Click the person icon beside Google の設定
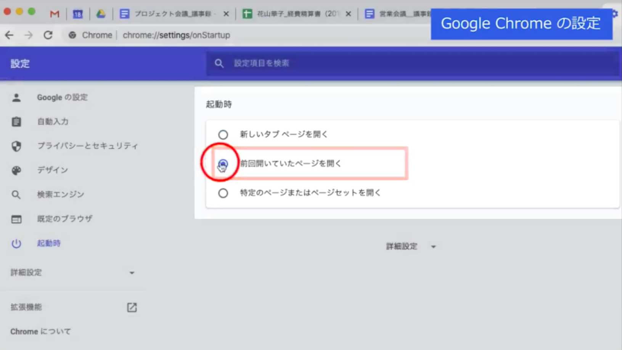Viewport: 622px width, 350px height. 16,98
